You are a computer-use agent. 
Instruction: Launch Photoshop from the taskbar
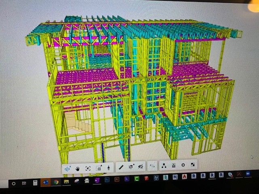[x=107, y=180]
